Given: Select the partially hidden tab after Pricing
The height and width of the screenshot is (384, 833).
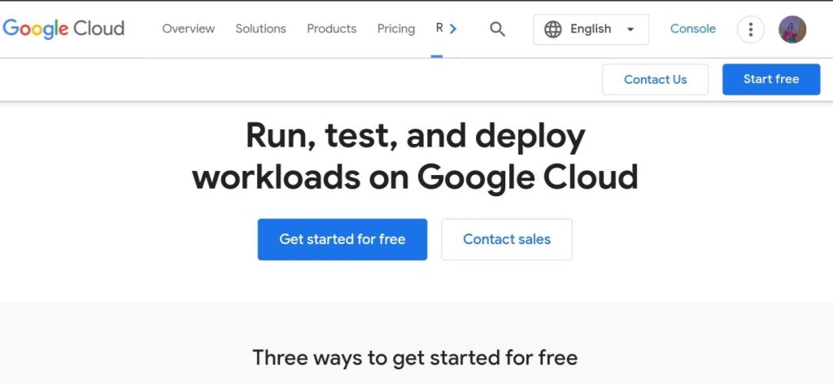Looking at the screenshot, I should pos(439,28).
